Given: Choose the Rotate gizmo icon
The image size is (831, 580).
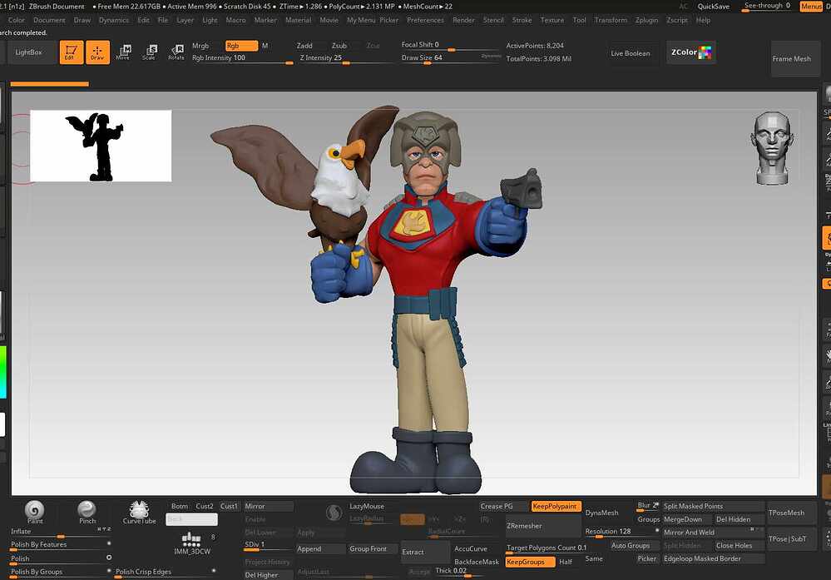Looking at the screenshot, I should tap(176, 52).
